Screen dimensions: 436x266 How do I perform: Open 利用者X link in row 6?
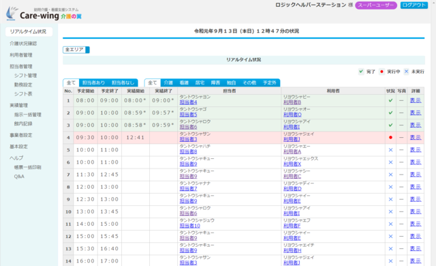[x=292, y=164]
